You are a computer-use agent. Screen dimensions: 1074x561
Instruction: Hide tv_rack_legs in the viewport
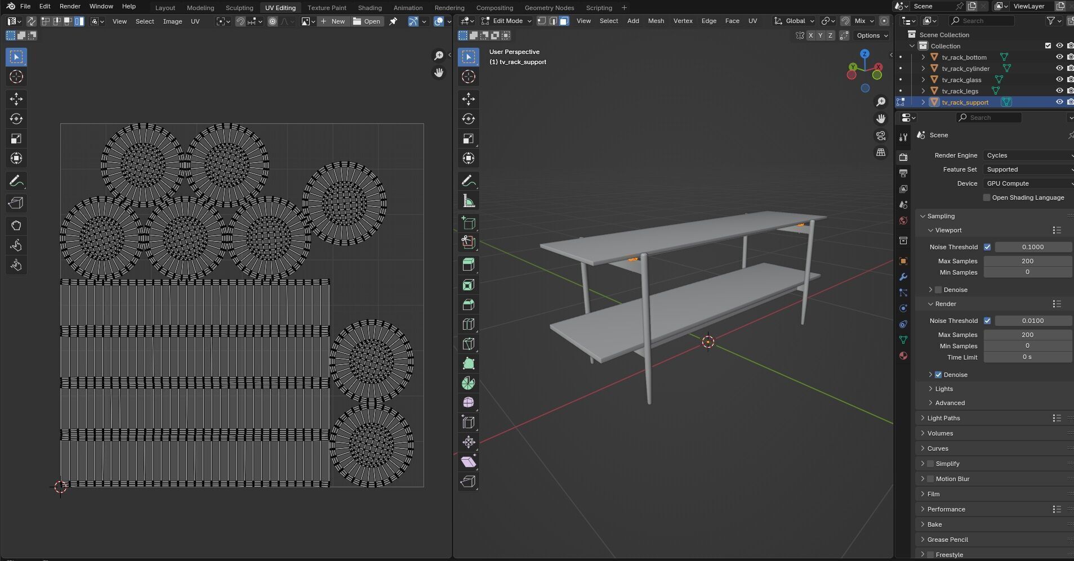coord(1059,91)
